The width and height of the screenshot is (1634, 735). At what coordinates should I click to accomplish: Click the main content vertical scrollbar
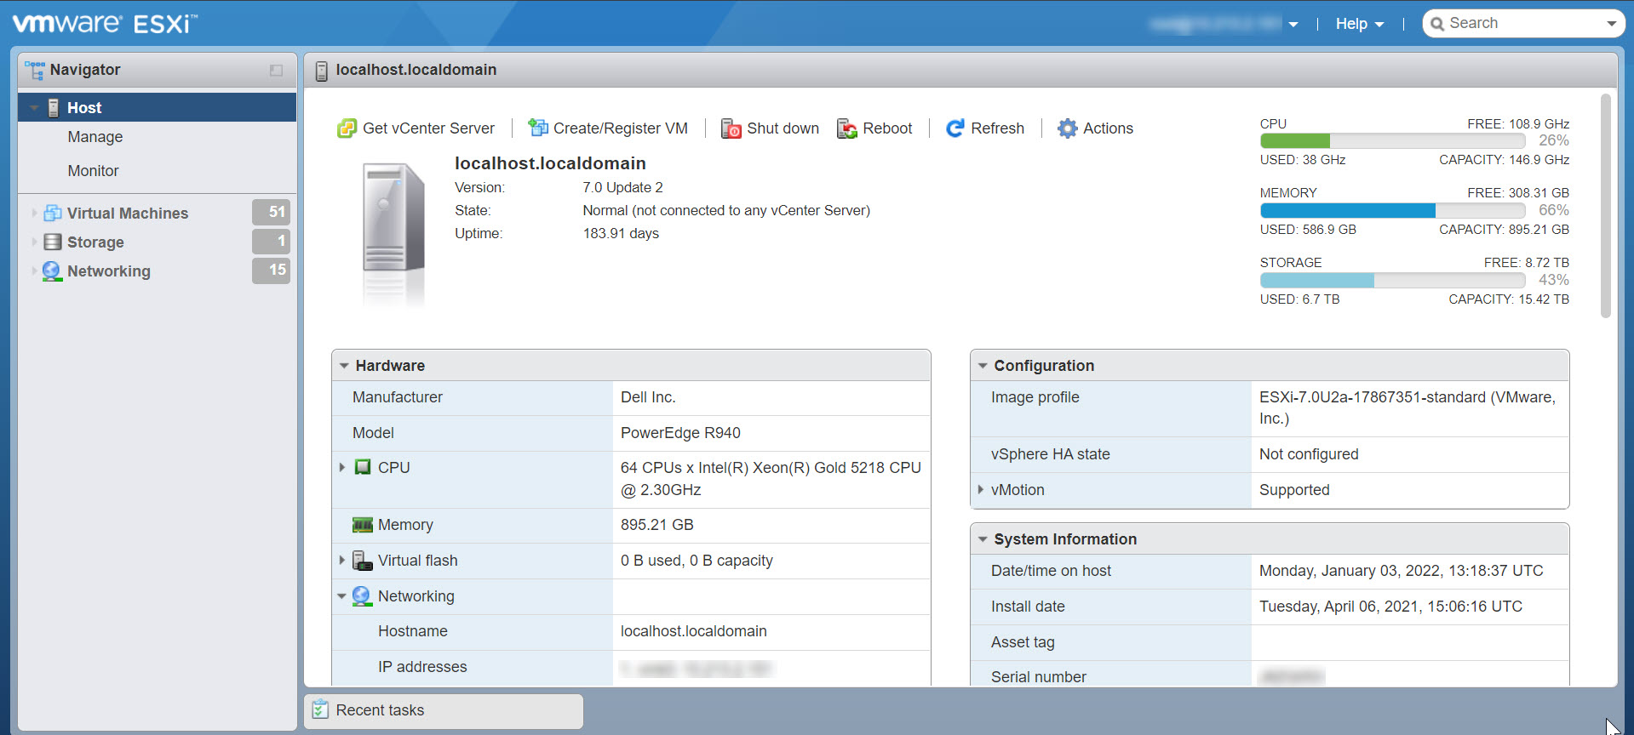[x=1606, y=206]
